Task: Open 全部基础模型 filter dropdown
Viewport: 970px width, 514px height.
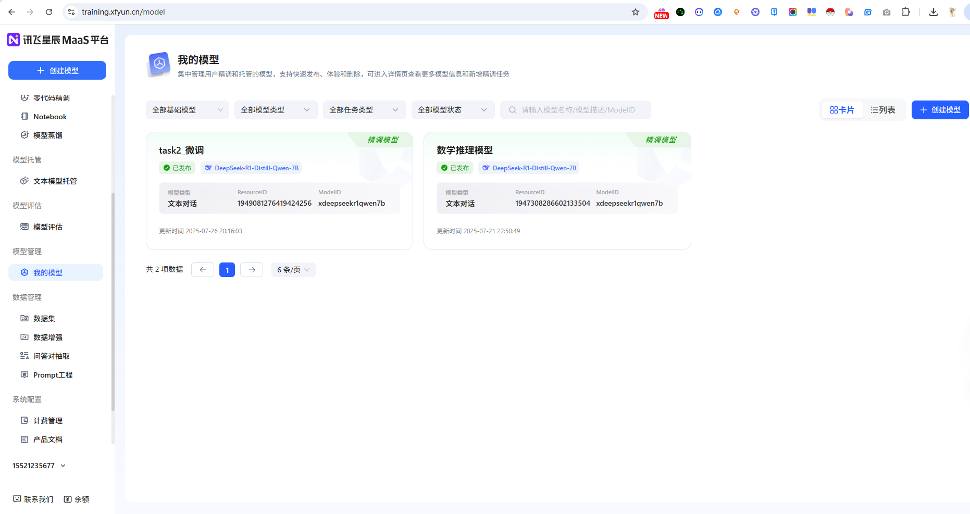Action: [x=188, y=110]
